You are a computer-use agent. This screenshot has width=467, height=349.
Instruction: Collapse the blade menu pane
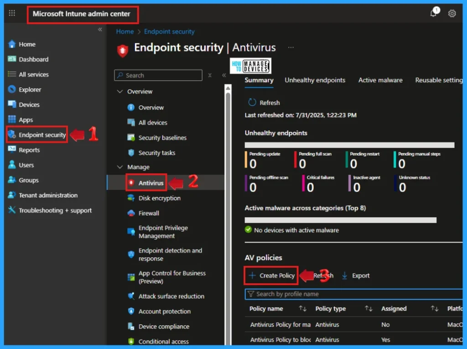click(x=224, y=75)
